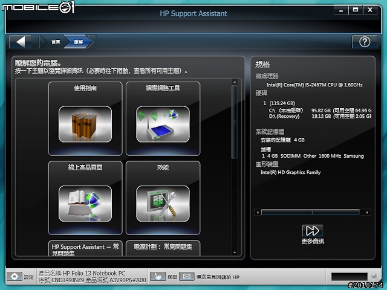Image resolution: width=387 pixels, height=290 pixels.
Task: Click the 1 (119.24 GB) disk entry
Action: click(279, 103)
